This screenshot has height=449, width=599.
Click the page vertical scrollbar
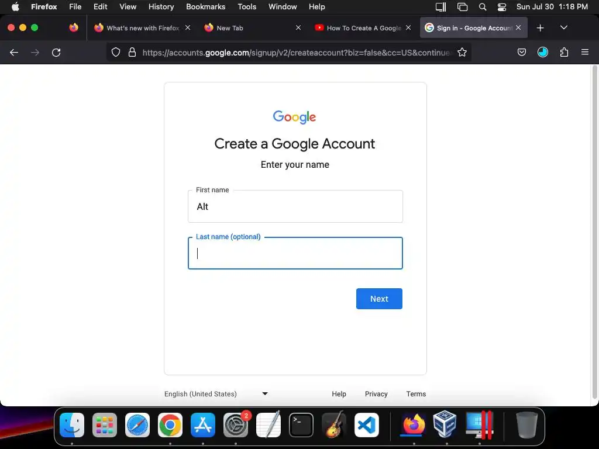(594, 232)
